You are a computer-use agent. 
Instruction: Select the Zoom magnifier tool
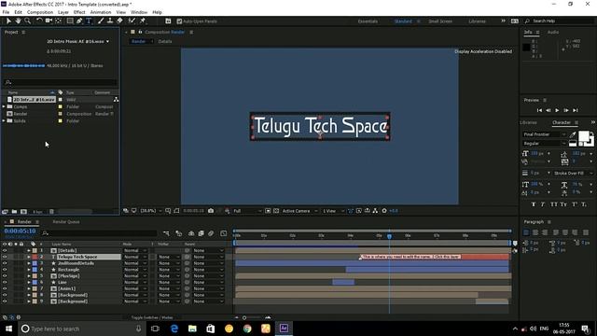[x=27, y=21]
